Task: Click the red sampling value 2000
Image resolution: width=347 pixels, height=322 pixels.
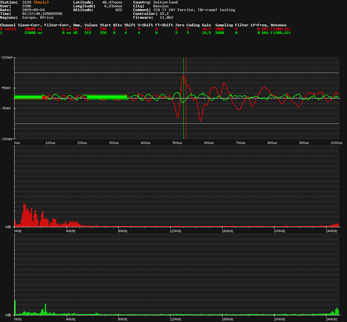Action: [x=220, y=29]
